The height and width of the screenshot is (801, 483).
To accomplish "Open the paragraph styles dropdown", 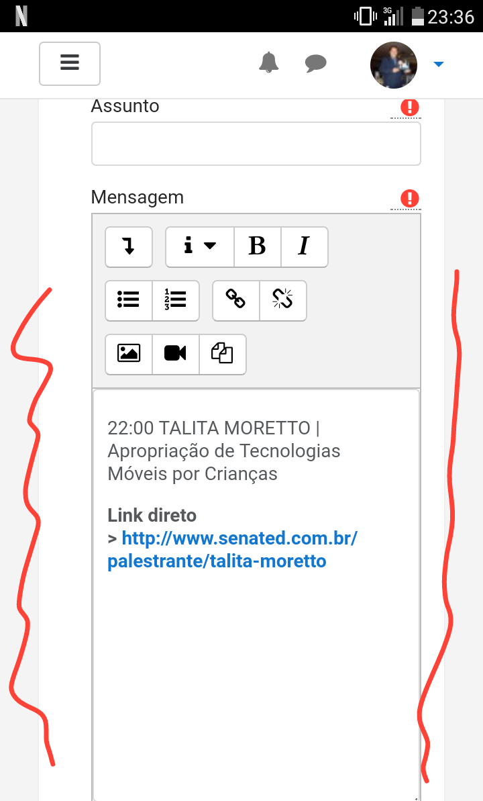I will pos(200,246).
